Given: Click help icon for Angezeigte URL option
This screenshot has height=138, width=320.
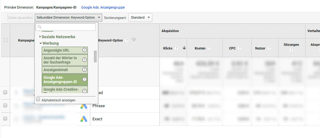Looking at the screenshot, I should pos(84,50).
